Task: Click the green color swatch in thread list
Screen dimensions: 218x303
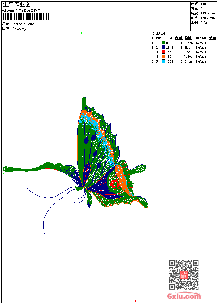Action: [x=163, y=43]
